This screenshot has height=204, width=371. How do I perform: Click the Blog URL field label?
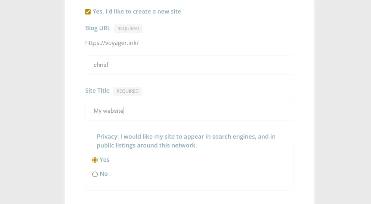97,28
